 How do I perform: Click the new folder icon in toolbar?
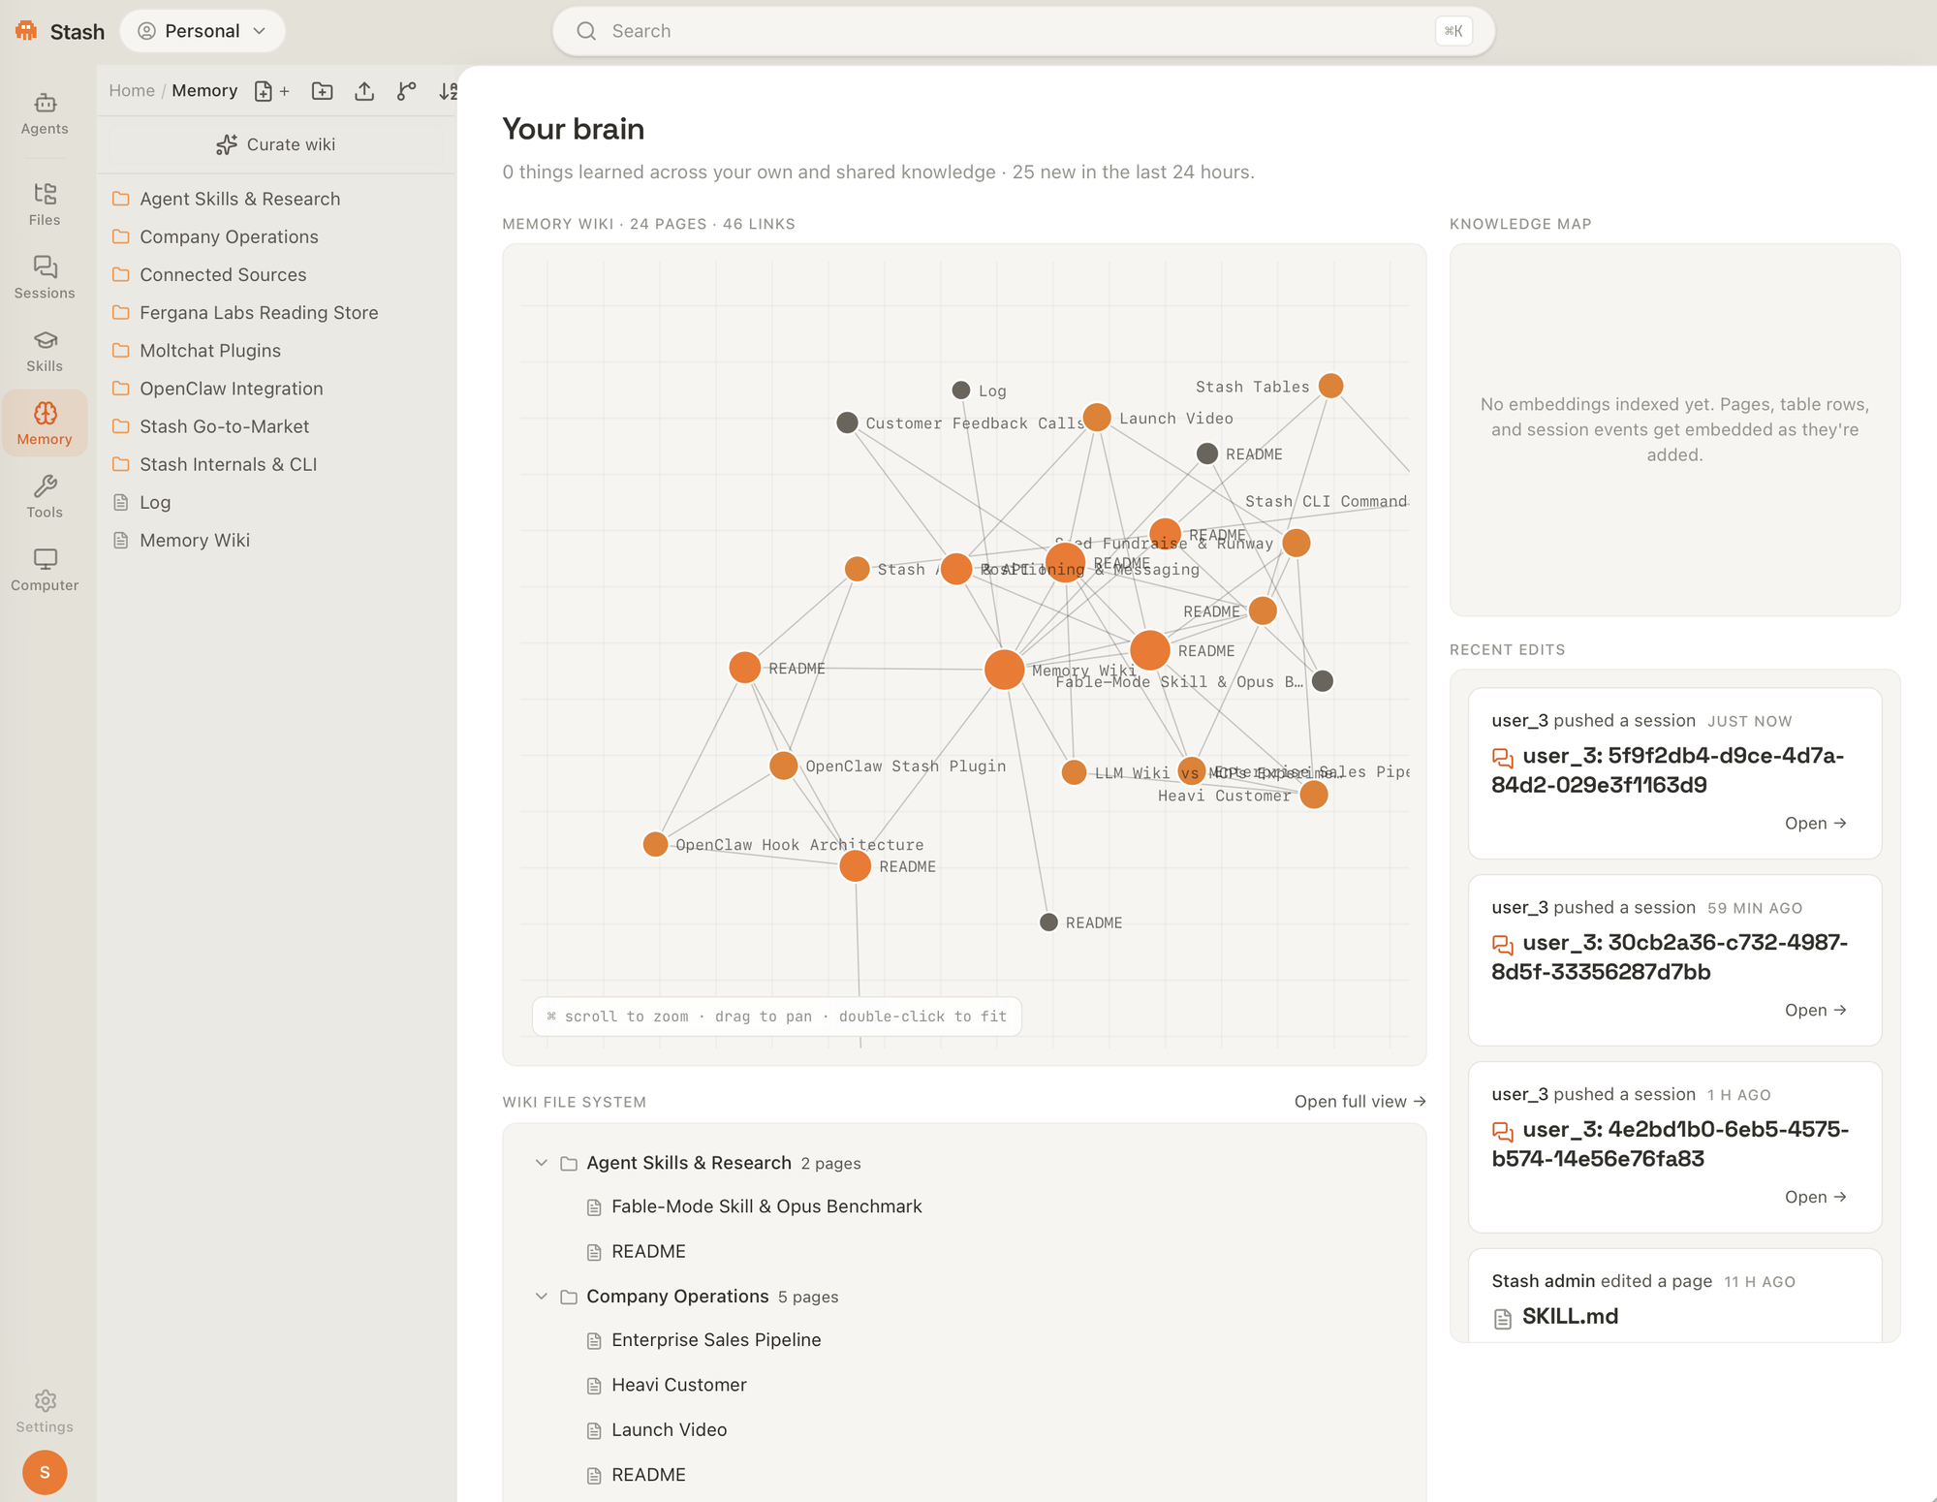(323, 91)
